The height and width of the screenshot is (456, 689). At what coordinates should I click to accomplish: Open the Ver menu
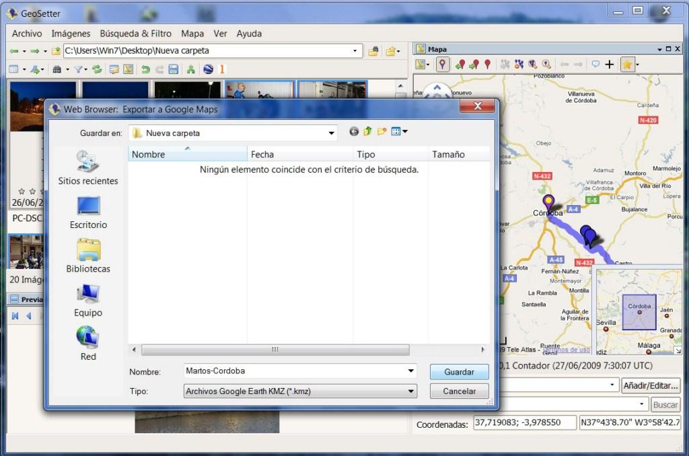[220, 34]
